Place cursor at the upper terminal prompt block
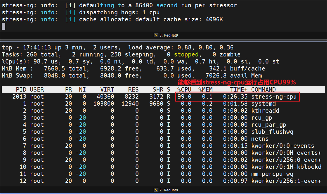Image resolution: width=327 pixels, height=194 pixels. pyautogui.click(x=4, y=26)
